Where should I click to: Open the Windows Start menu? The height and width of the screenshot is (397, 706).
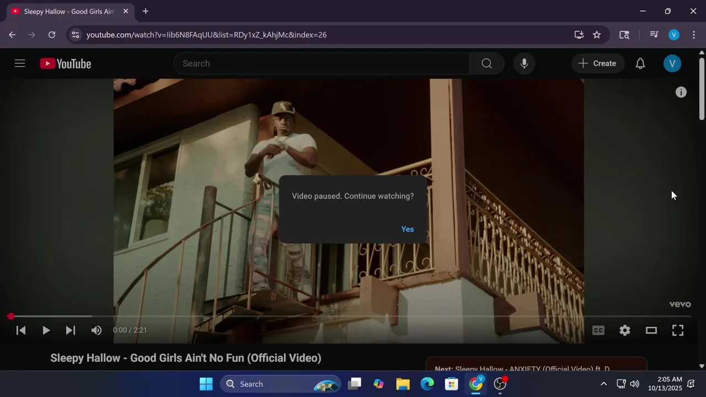206,384
